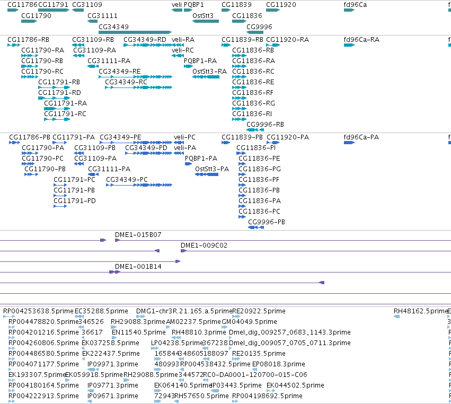
Task: Click transcript OstStt3-RA
Action: pyautogui.click(x=209, y=72)
